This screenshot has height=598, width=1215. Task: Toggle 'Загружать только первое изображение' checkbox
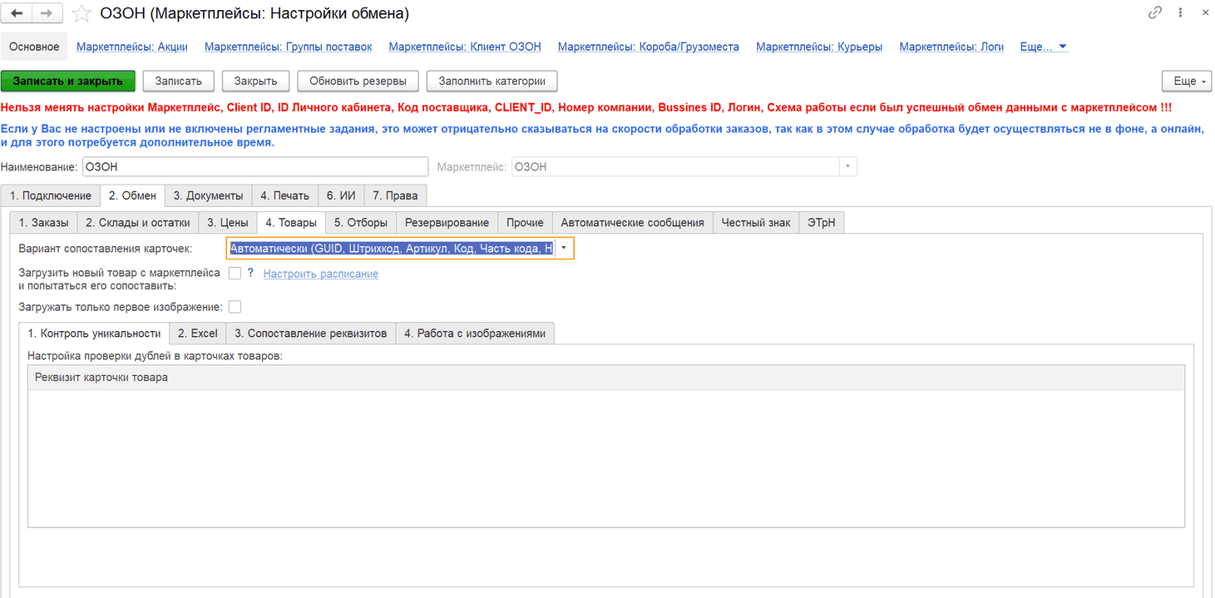(235, 307)
